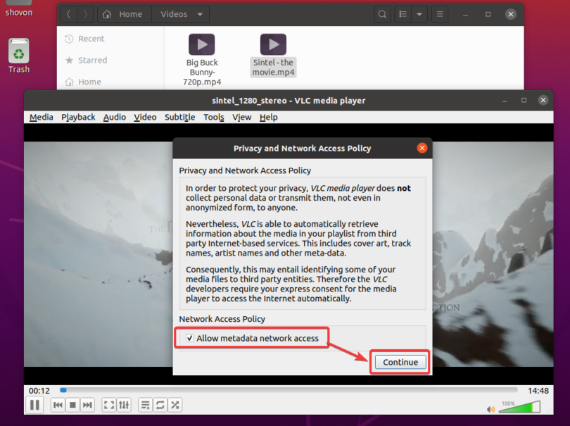This screenshot has height=426, width=570.
Task: Open the extended settings equalizer panel
Action: pyautogui.click(x=124, y=405)
